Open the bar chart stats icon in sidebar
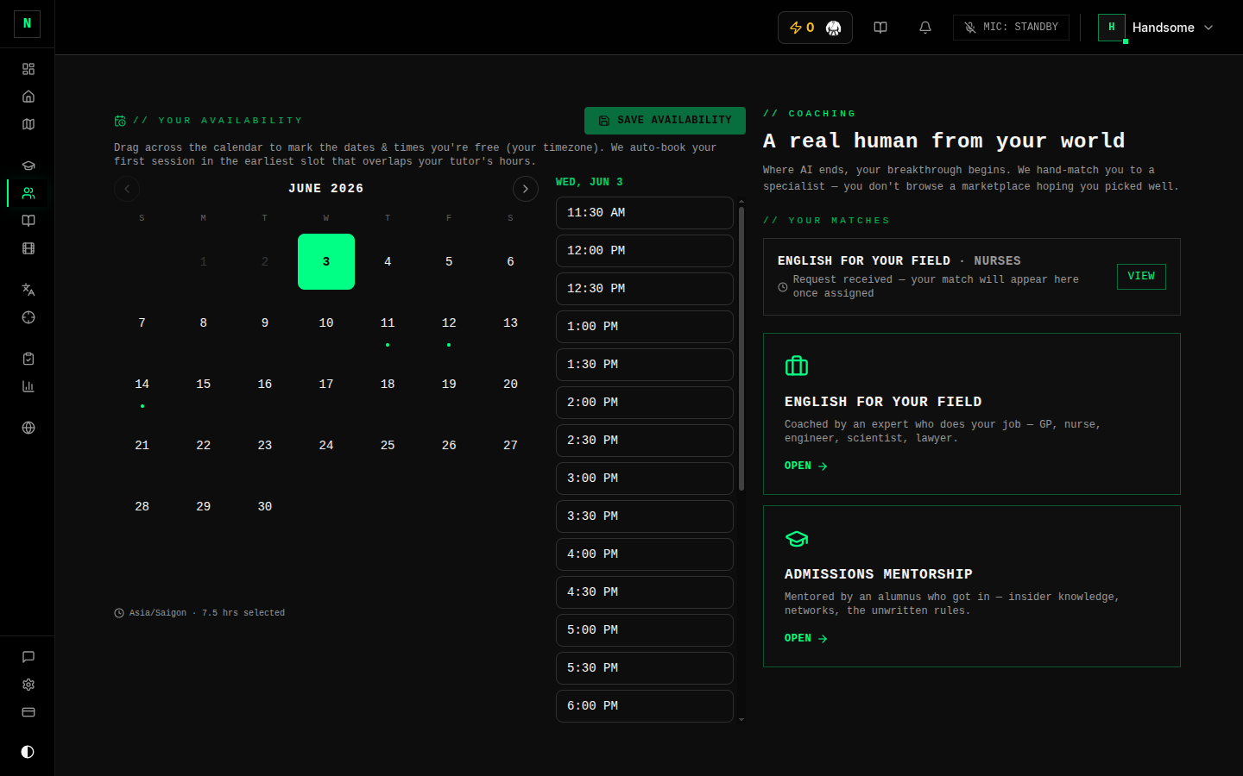 [28, 386]
